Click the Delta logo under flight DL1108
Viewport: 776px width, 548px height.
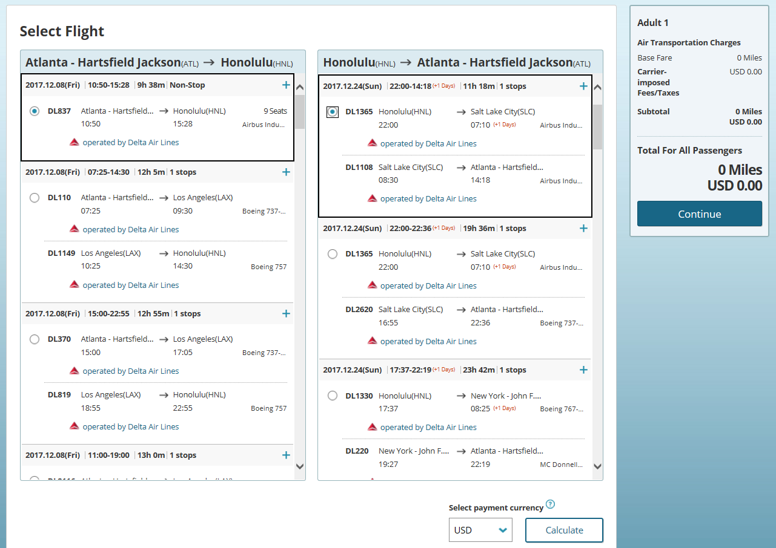coord(373,198)
